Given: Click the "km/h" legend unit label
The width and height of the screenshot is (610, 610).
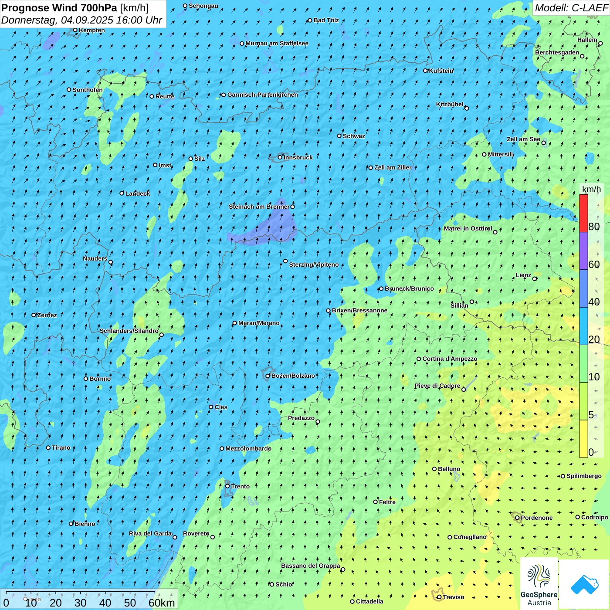Looking at the screenshot, I should point(591,189).
